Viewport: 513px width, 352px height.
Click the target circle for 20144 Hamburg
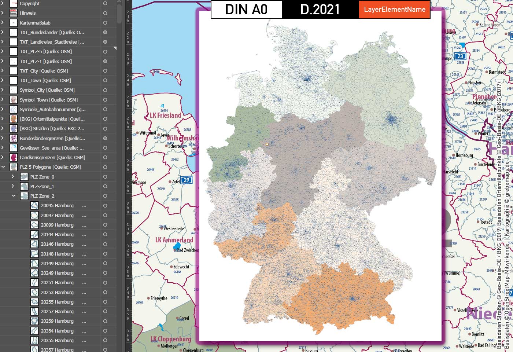point(104,234)
